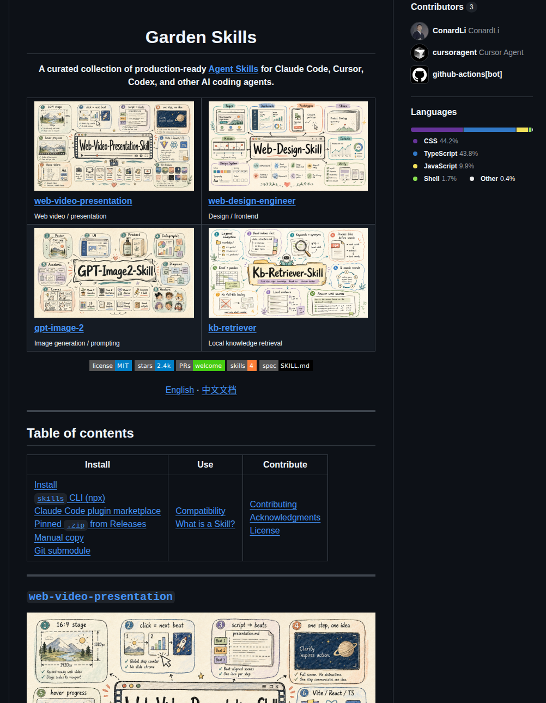Jump to the Install section link
Image resolution: width=546 pixels, height=703 pixels.
pyautogui.click(x=46, y=485)
